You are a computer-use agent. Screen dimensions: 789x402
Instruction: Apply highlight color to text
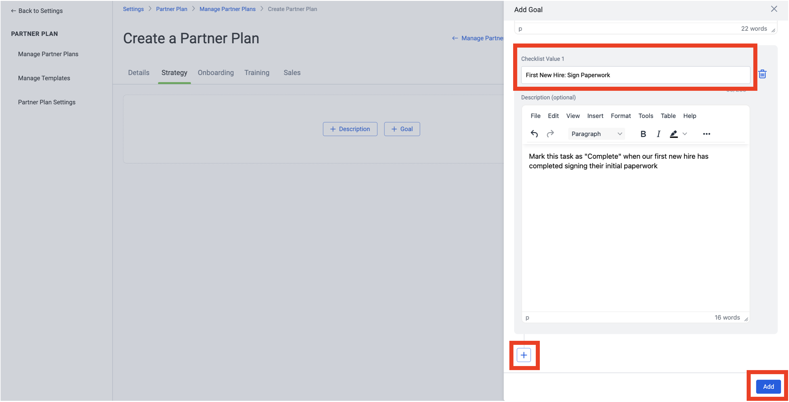point(673,134)
